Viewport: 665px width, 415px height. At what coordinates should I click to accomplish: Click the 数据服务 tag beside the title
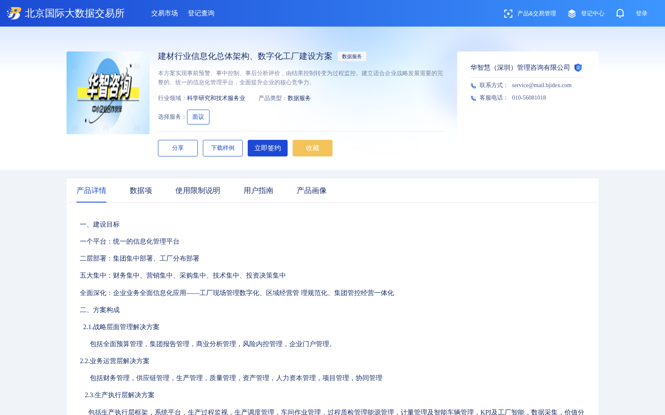pyautogui.click(x=352, y=56)
